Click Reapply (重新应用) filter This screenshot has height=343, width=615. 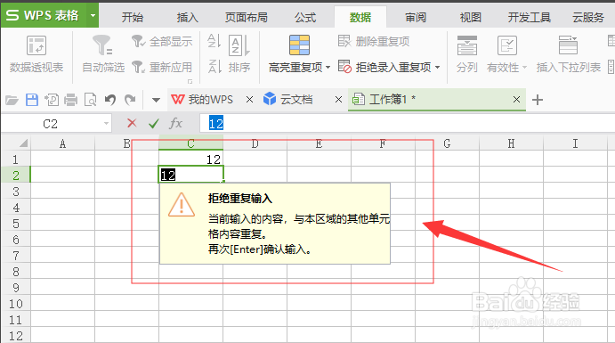tap(162, 67)
